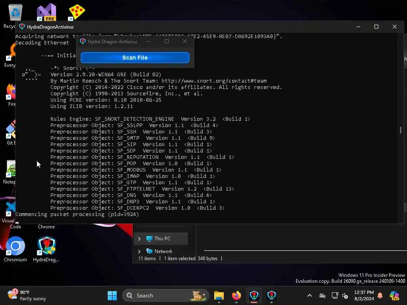Show hidden system tray icons
The height and width of the screenshot is (305, 407).
point(309,295)
